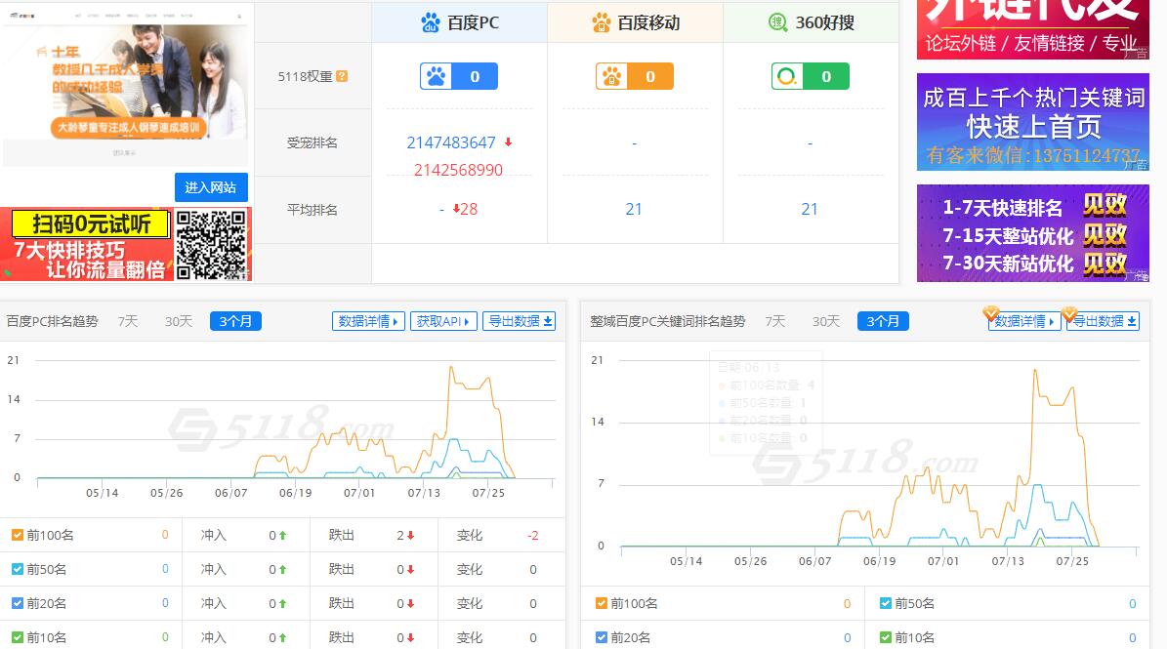Image resolution: width=1167 pixels, height=649 pixels.
Task: Click the -2 change value for 前100名
Action: (533, 535)
